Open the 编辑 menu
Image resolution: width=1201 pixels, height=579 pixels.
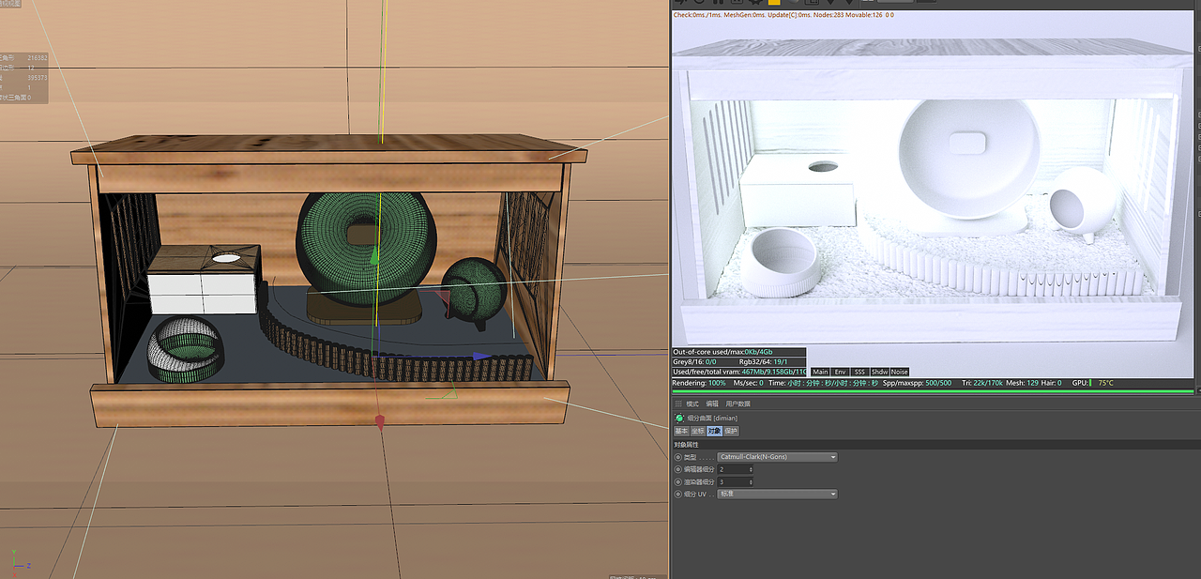[712, 404]
